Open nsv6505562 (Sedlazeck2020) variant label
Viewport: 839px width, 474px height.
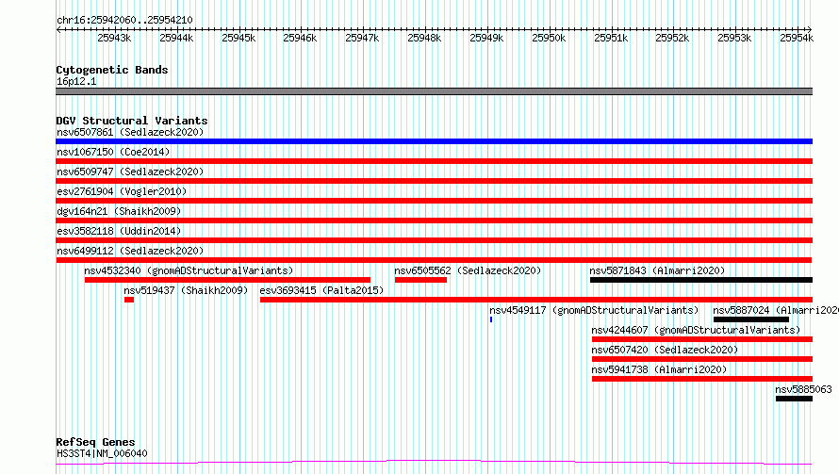468,270
